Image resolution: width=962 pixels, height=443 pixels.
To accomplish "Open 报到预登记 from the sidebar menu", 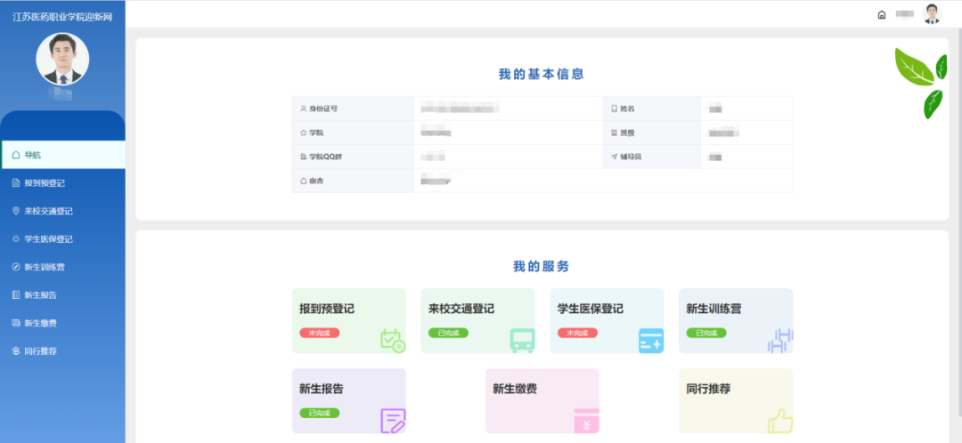I will tap(45, 183).
